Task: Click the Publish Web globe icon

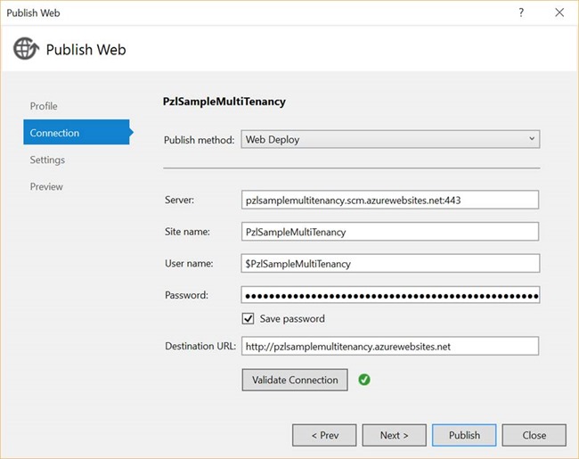Action: tap(26, 48)
